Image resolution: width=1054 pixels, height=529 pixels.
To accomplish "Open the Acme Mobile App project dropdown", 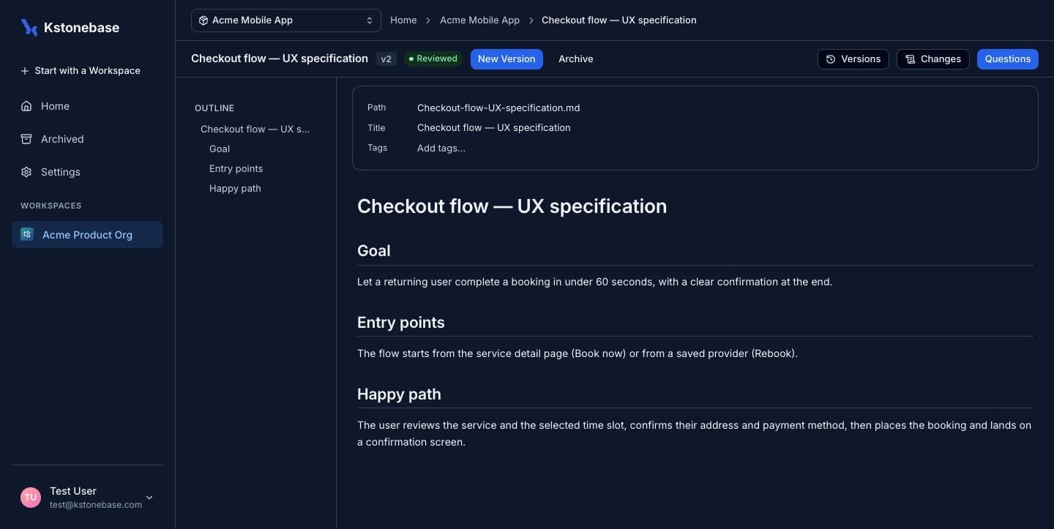I will 285,20.
